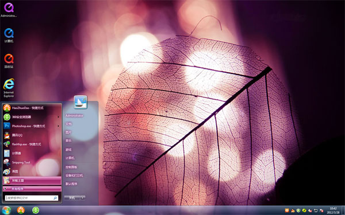Open 360安全浏览器 from Start menu
The image size is (345, 215).
[32, 117]
